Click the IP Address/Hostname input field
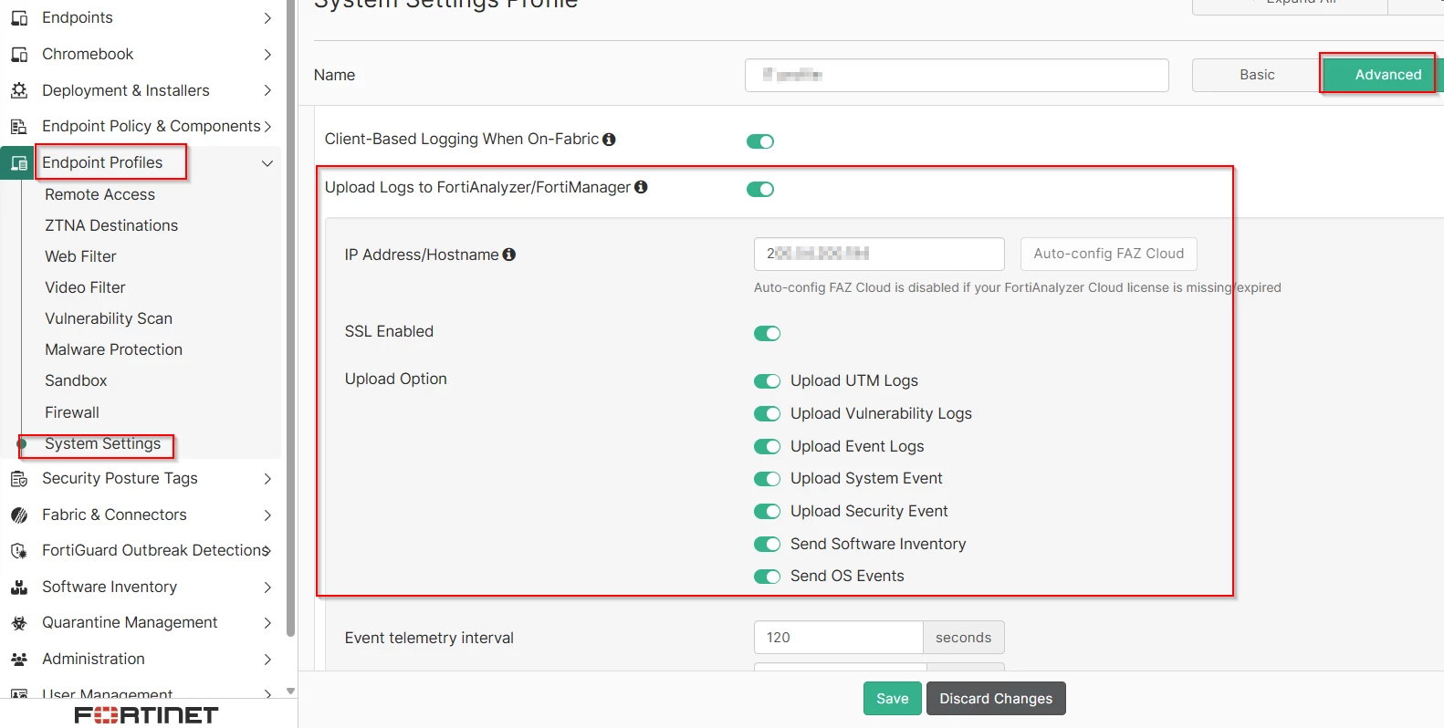This screenshot has width=1444, height=728. (x=879, y=254)
